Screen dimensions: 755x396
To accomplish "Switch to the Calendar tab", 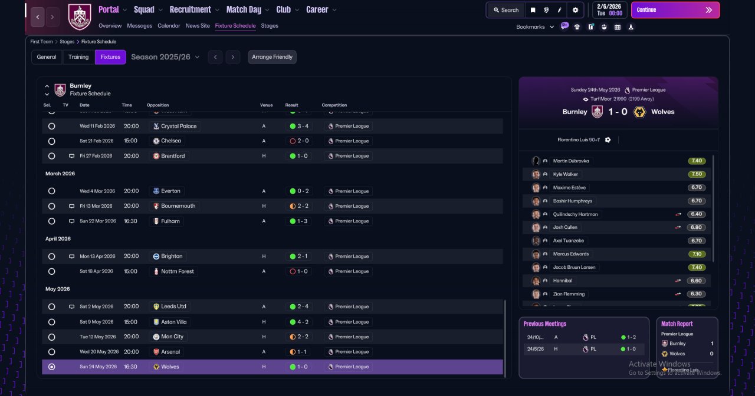I will pyautogui.click(x=169, y=26).
